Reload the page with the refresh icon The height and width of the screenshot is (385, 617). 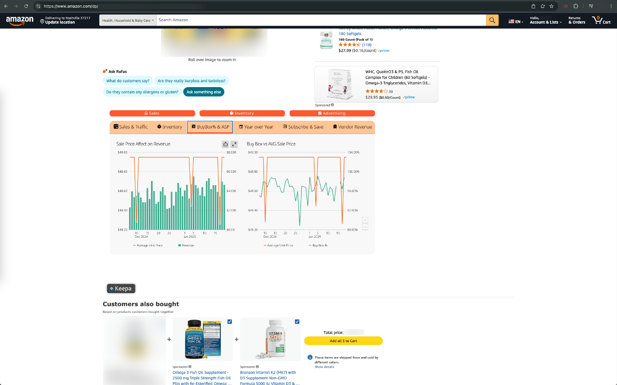(26, 6)
